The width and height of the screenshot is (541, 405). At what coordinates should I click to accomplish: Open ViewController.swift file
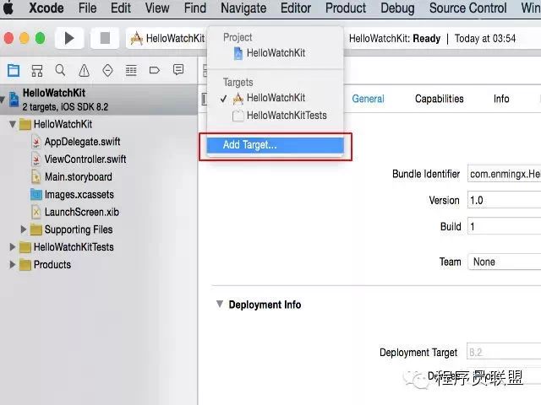tap(85, 159)
